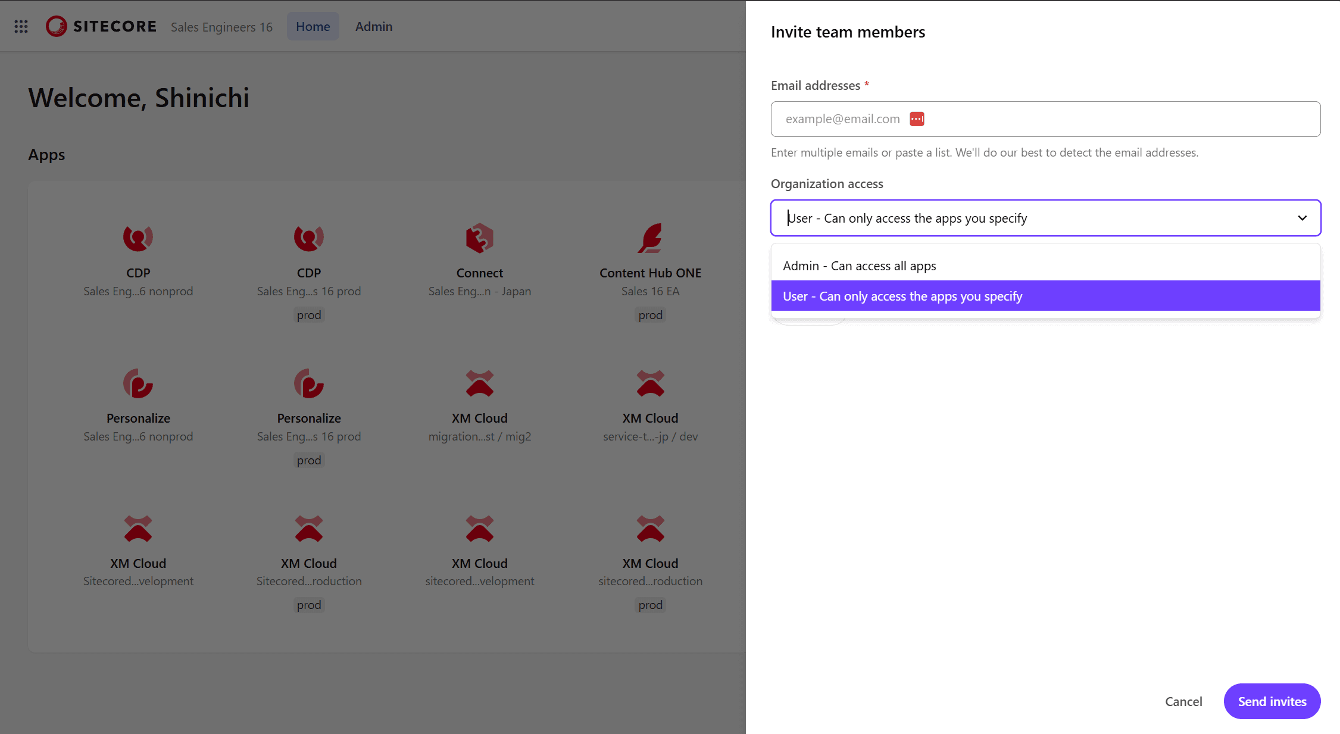The width and height of the screenshot is (1340, 734).
Task: Open the first XM Cloud Sitecored development icon
Action: 138,529
